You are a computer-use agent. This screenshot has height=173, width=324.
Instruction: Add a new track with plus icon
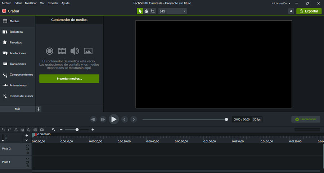point(27,136)
